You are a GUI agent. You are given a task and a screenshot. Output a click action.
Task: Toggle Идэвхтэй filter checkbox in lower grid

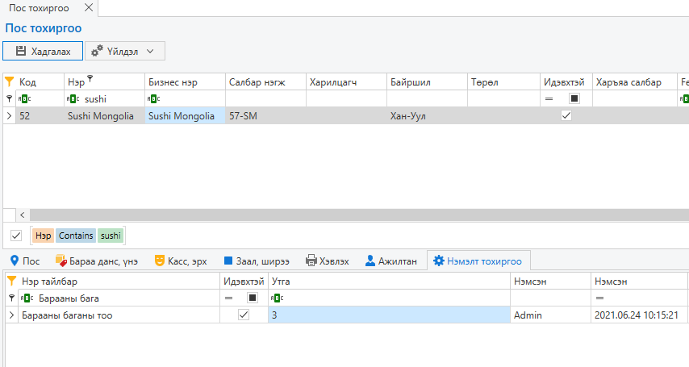(253, 298)
